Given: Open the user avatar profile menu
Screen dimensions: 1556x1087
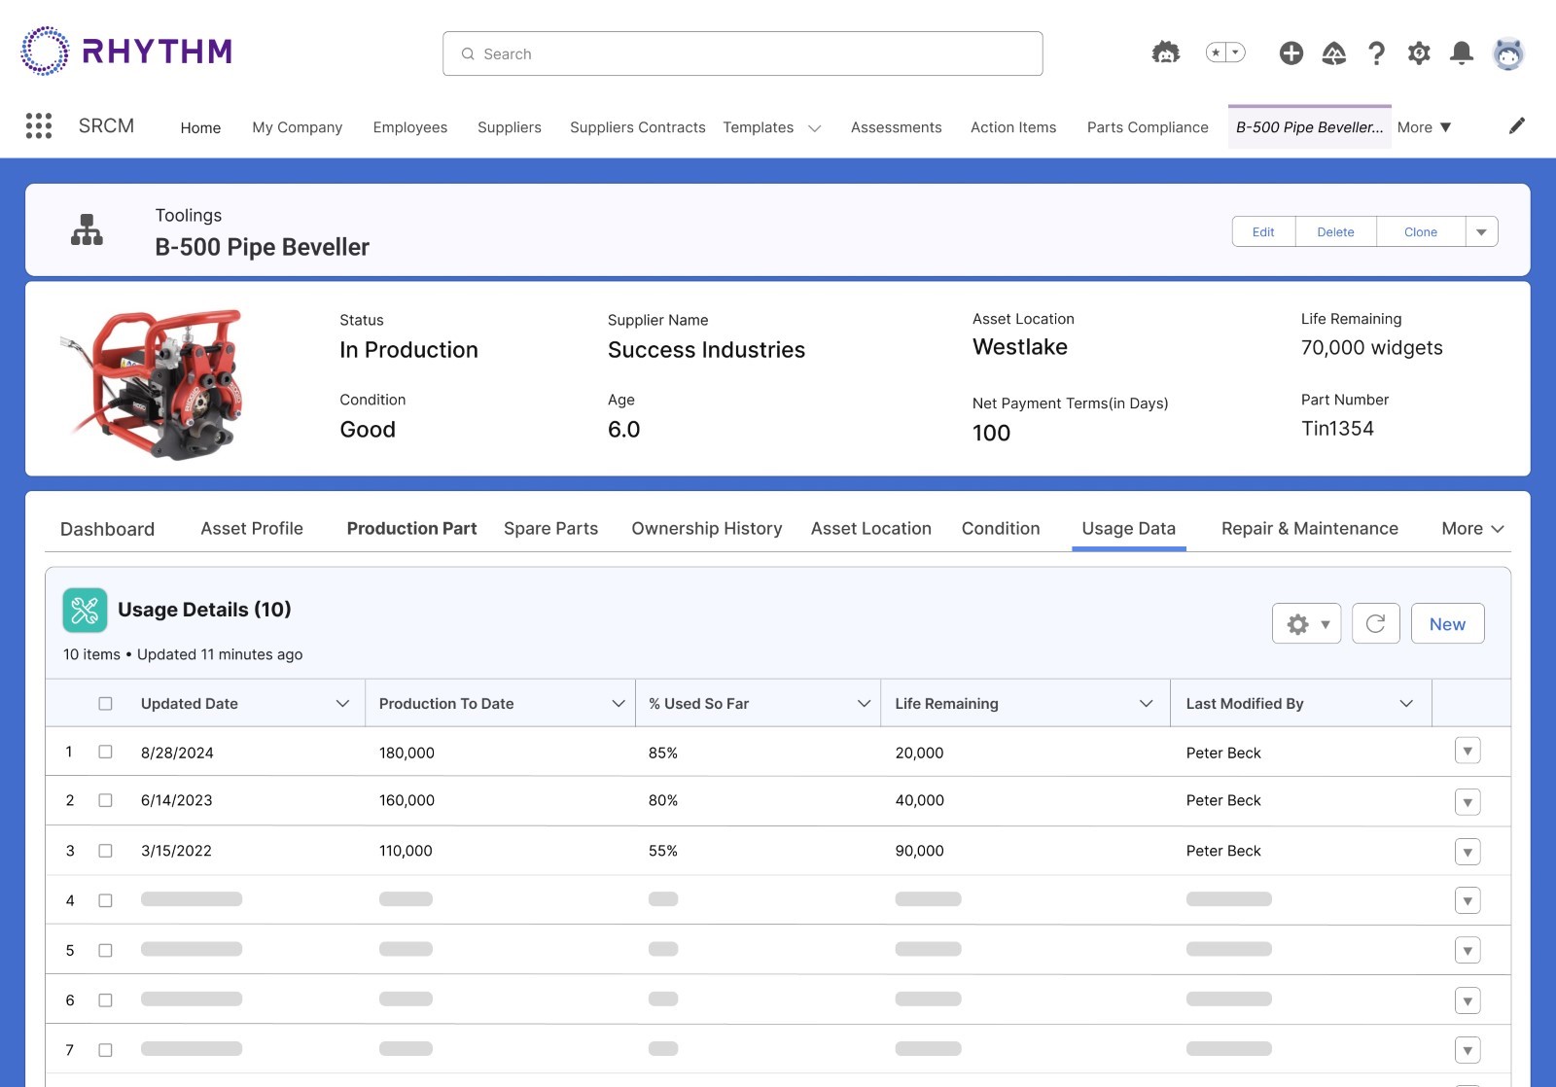Looking at the screenshot, I should coord(1508,53).
